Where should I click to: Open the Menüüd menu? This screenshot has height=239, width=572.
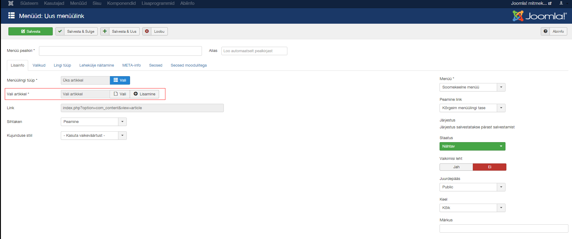(78, 3)
